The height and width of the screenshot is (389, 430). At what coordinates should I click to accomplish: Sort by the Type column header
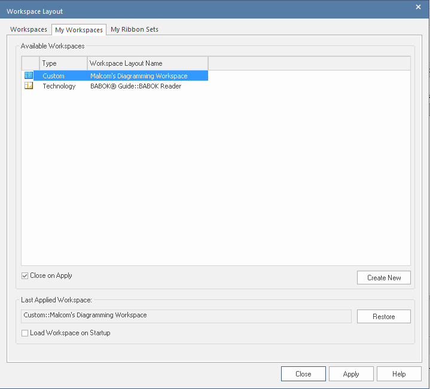click(63, 63)
